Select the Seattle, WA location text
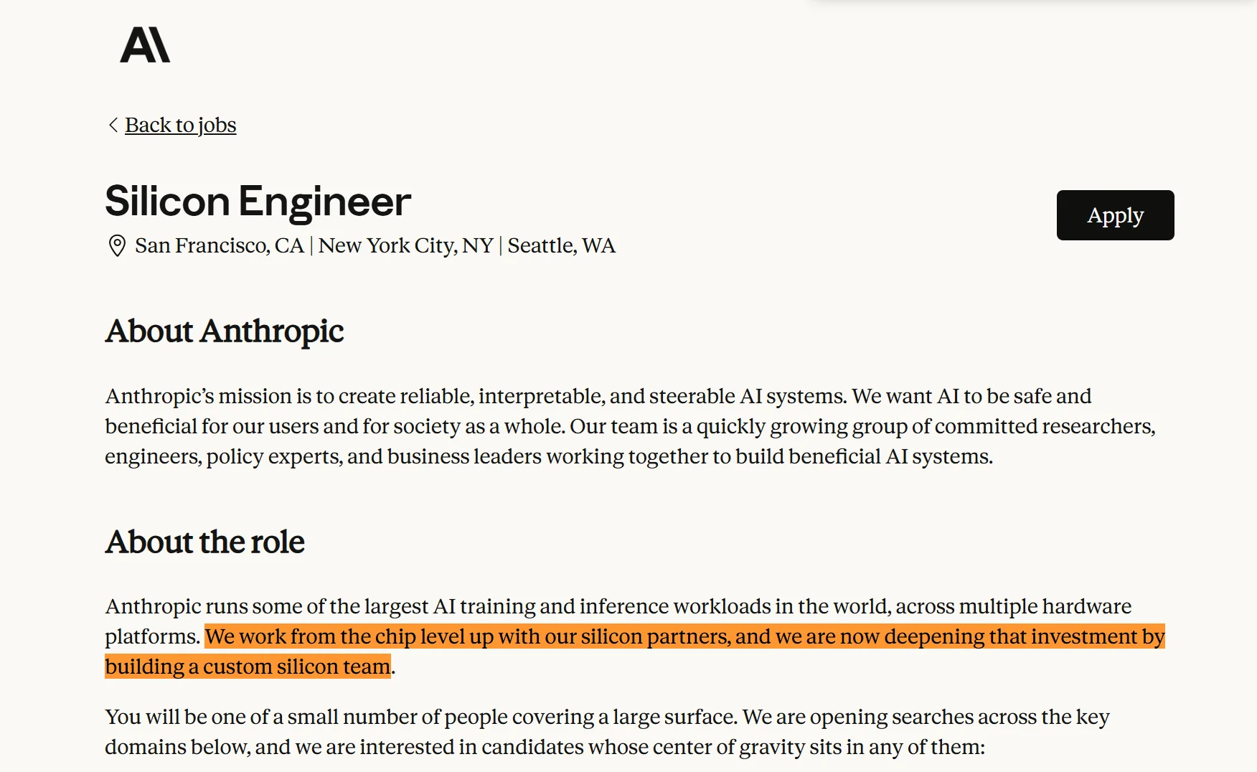The width and height of the screenshot is (1257, 772). click(562, 245)
